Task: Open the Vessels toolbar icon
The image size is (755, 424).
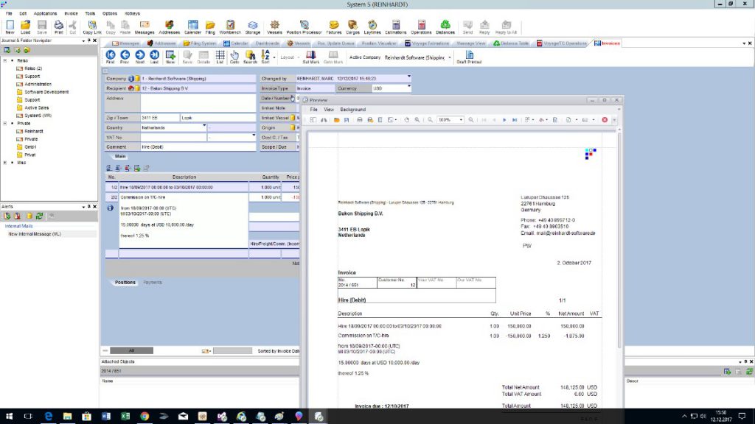Action: pos(274,26)
